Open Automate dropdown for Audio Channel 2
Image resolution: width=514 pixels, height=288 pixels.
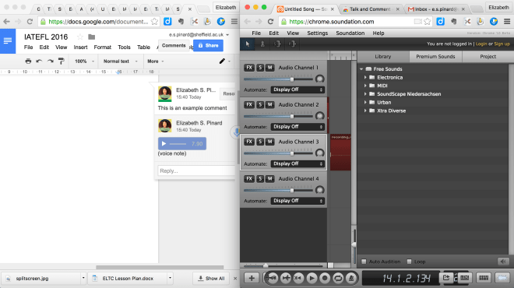click(x=297, y=126)
